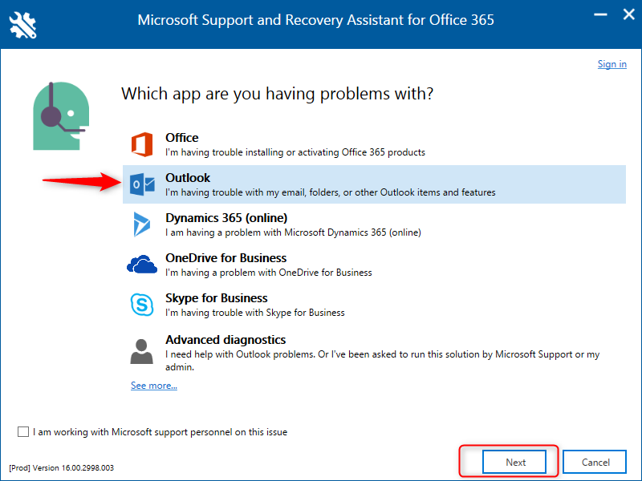Enable working with Microsoft support personnel checkbox
The width and height of the screenshot is (642, 481).
(23, 431)
